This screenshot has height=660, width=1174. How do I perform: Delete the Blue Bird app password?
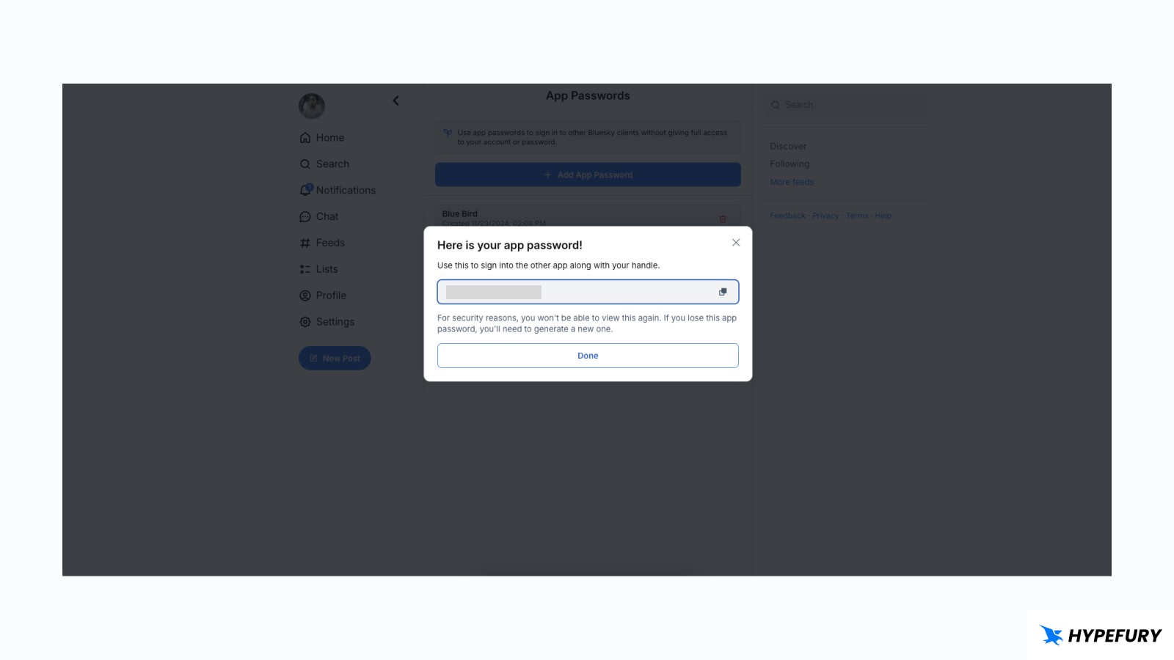(723, 219)
